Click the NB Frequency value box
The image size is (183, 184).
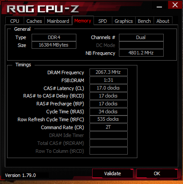141,53
